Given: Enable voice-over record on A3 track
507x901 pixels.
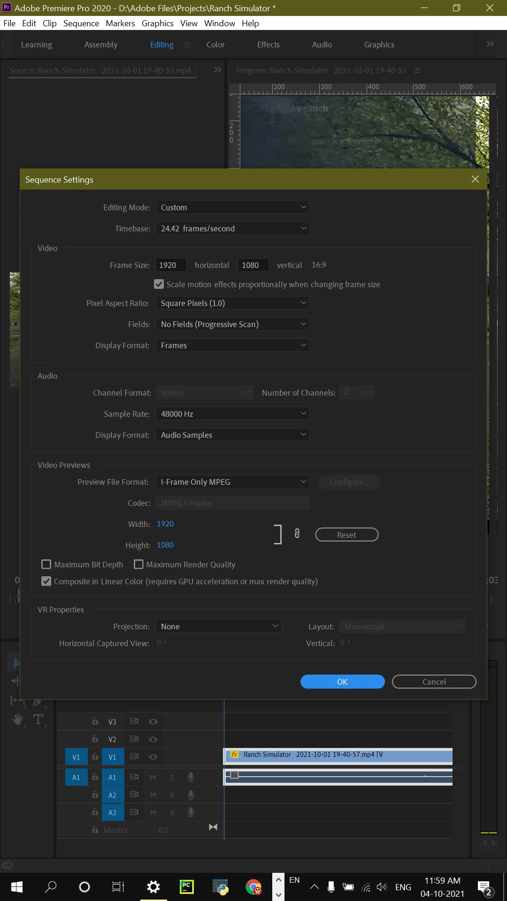Looking at the screenshot, I should (x=191, y=812).
